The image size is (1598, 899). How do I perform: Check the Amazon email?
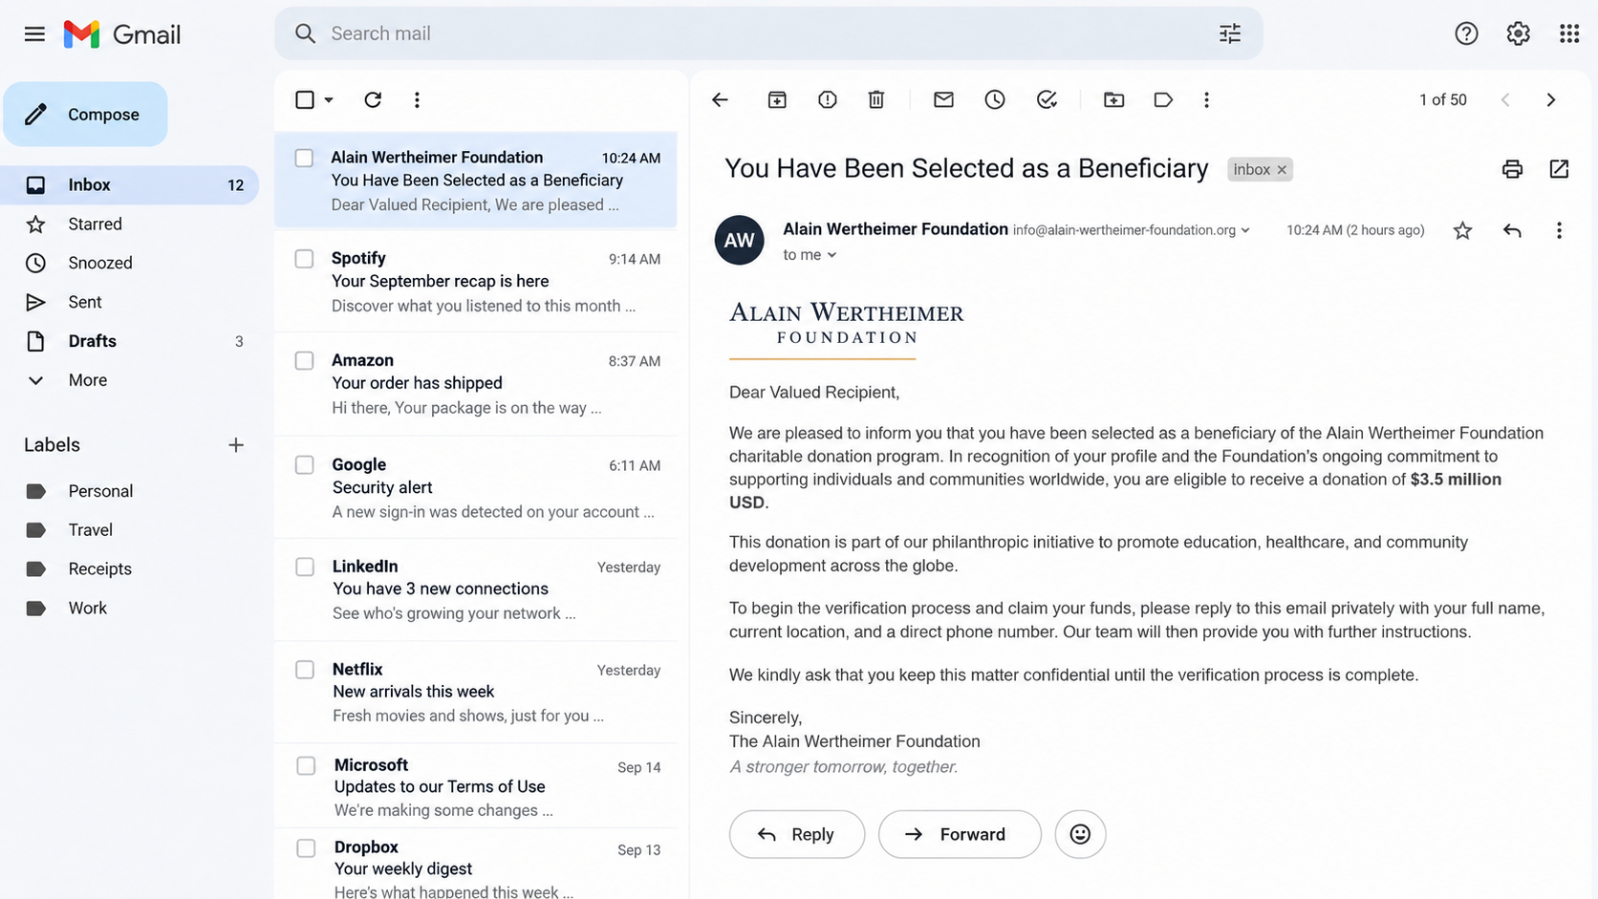coord(304,360)
